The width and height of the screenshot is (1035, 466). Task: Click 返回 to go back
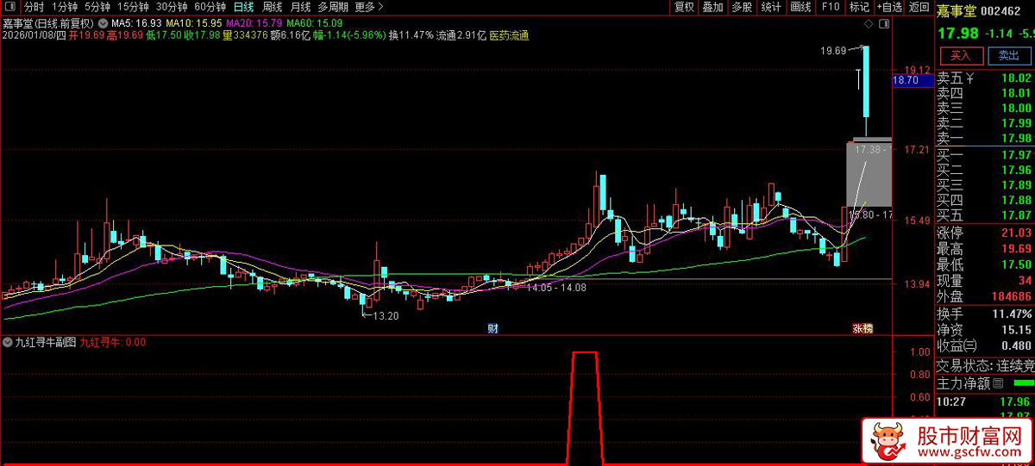click(x=919, y=7)
